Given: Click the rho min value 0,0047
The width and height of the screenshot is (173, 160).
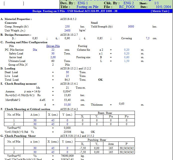Looking at the screenshot, I should click(x=67, y=91).
